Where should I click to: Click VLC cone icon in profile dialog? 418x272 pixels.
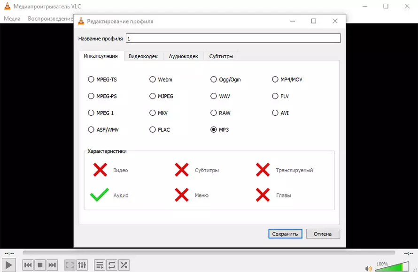(x=81, y=21)
